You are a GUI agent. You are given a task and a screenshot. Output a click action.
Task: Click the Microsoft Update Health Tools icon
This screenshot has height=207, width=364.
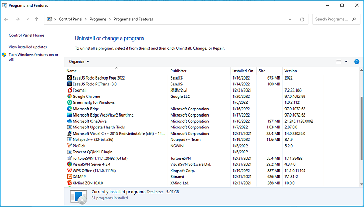tap(69, 127)
